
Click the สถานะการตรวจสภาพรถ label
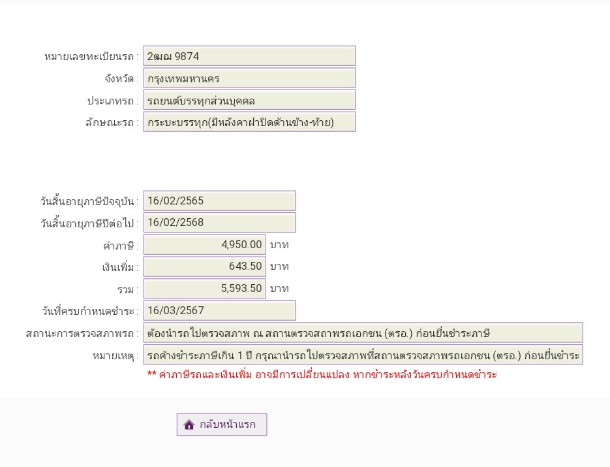[x=82, y=333]
